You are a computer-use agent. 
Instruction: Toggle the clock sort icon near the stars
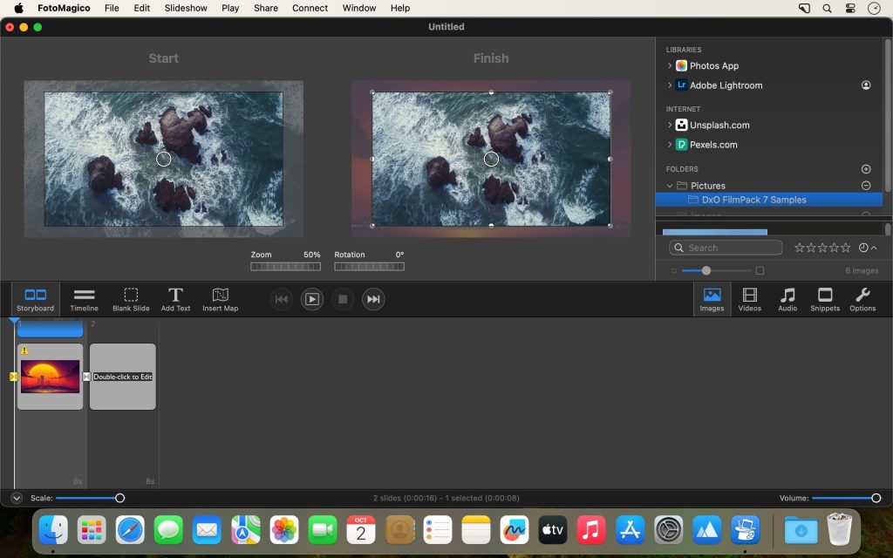(x=863, y=248)
